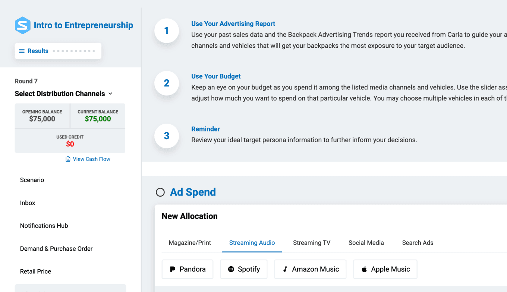This screenshot has width=507, height=292.
Task: Click the hamburger icon beside Results
Action: pyautogui.click(x=22, y=51)
